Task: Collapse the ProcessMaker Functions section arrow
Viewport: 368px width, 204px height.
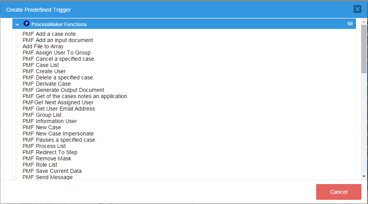Action: click(x=17, y=25)
